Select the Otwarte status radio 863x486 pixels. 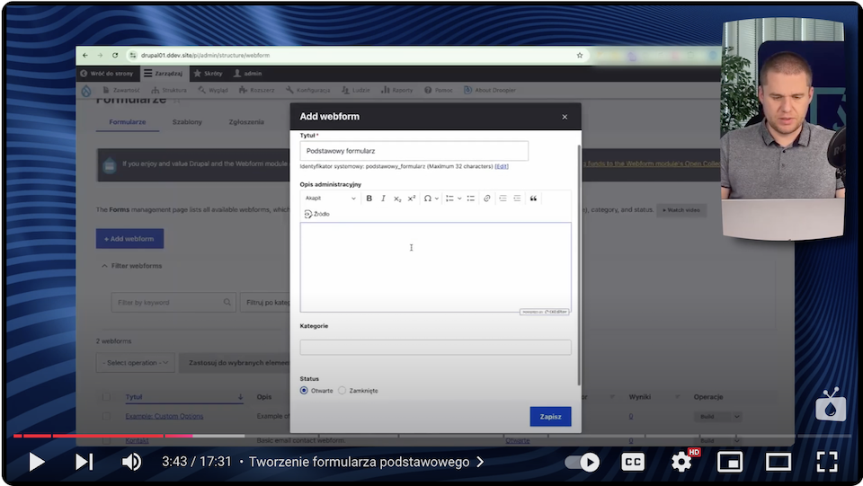[x=304, y=391]
